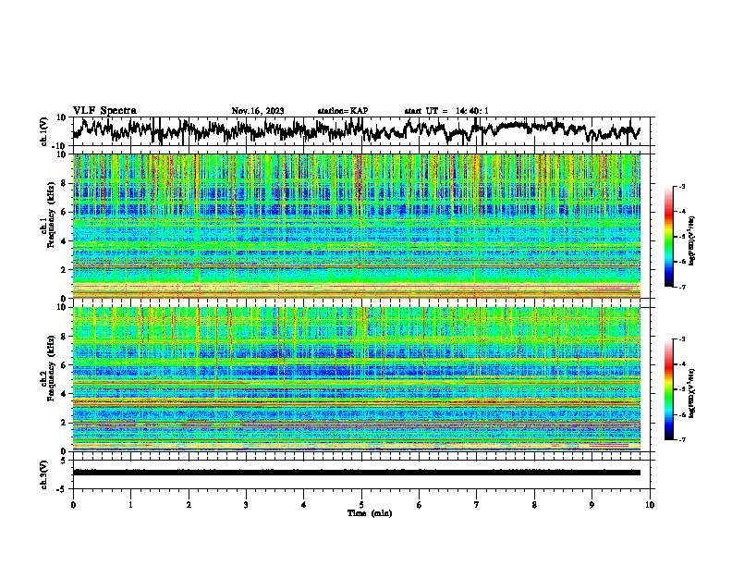Click the 'ch.3(V)' axis label

[44, 474]
